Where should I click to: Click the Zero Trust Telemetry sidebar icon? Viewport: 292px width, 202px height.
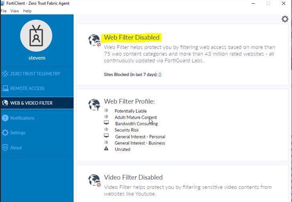coord(5,74)
